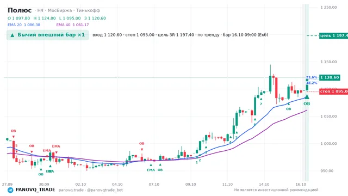
Task: Click the green '1 120.60' current price tag
Action: [x=330, y=77]
